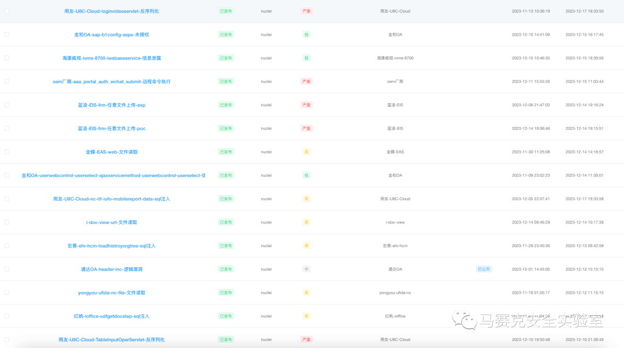Click date 2023-12-13 09:42:58
Image resolution: width=624 pixels, height=348 pixels.
tap(585, 246)
